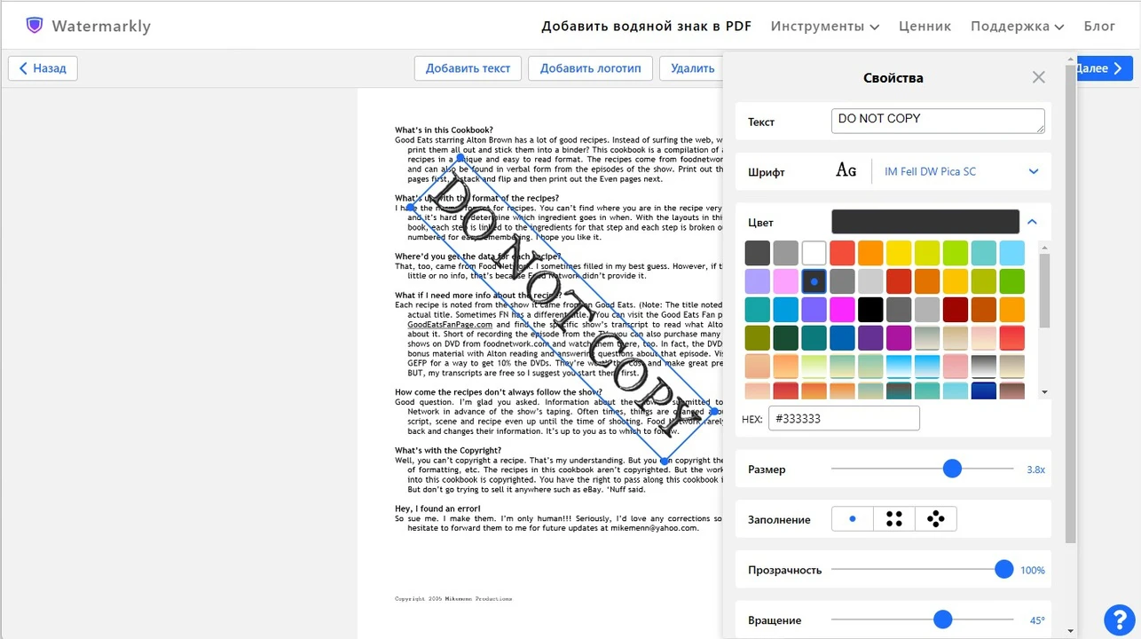This screenshot has height=639, width=1141.
Task: Click the properties panel scroll-down arrow
Action: 1070,631
